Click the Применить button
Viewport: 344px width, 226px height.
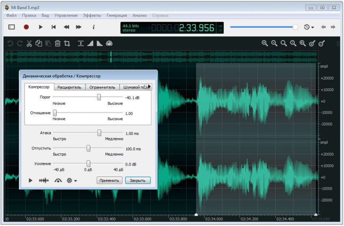point(110,181)
